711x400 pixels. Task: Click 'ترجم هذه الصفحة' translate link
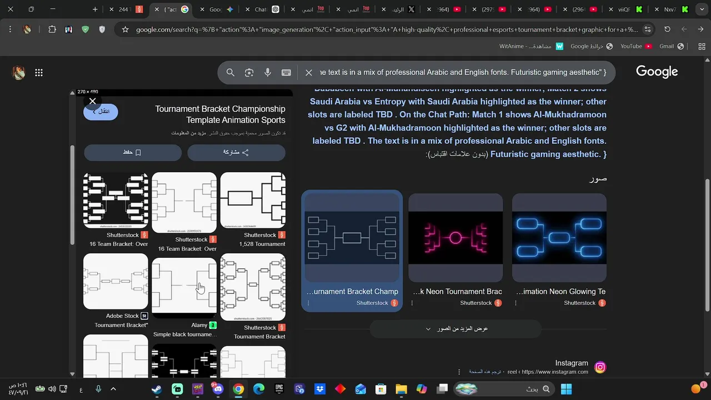click(486, 372)
